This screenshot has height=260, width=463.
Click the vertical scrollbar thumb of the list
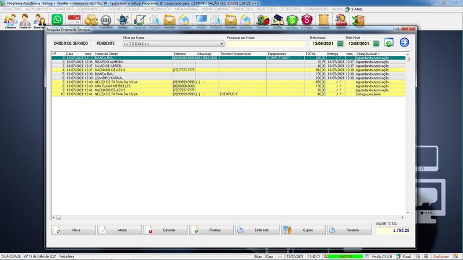(408, 59)
